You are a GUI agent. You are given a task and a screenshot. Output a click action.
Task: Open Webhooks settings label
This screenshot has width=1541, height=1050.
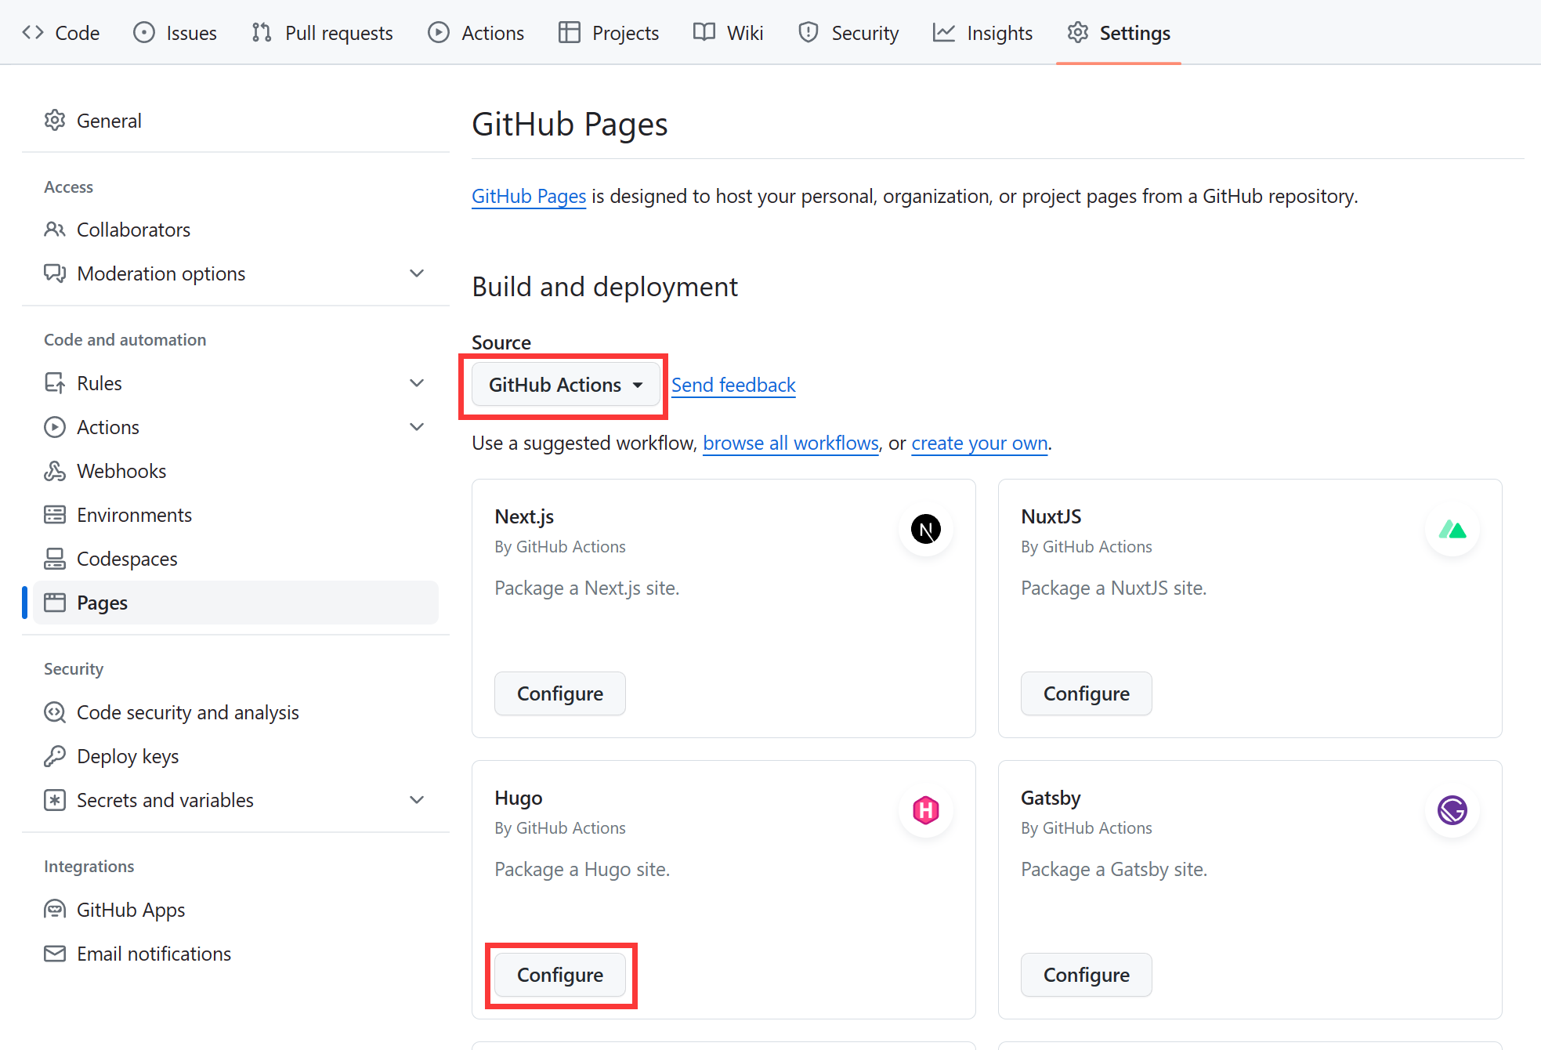[121, 471]
